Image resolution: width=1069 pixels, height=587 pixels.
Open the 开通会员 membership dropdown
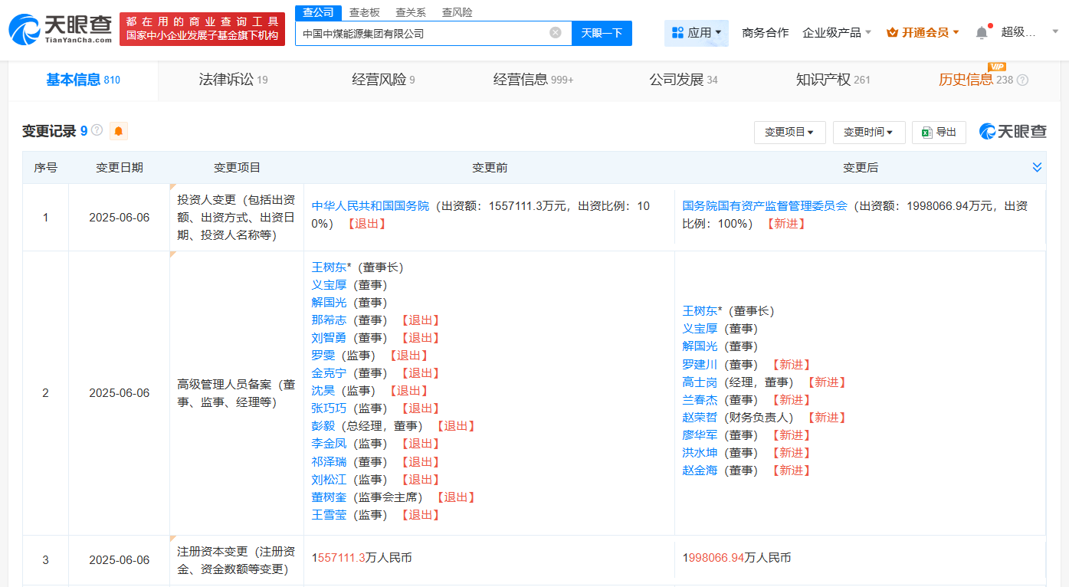pos(923,33)
